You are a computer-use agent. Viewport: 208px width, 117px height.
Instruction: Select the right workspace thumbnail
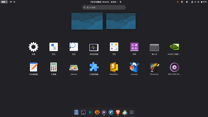coord(121,21)
